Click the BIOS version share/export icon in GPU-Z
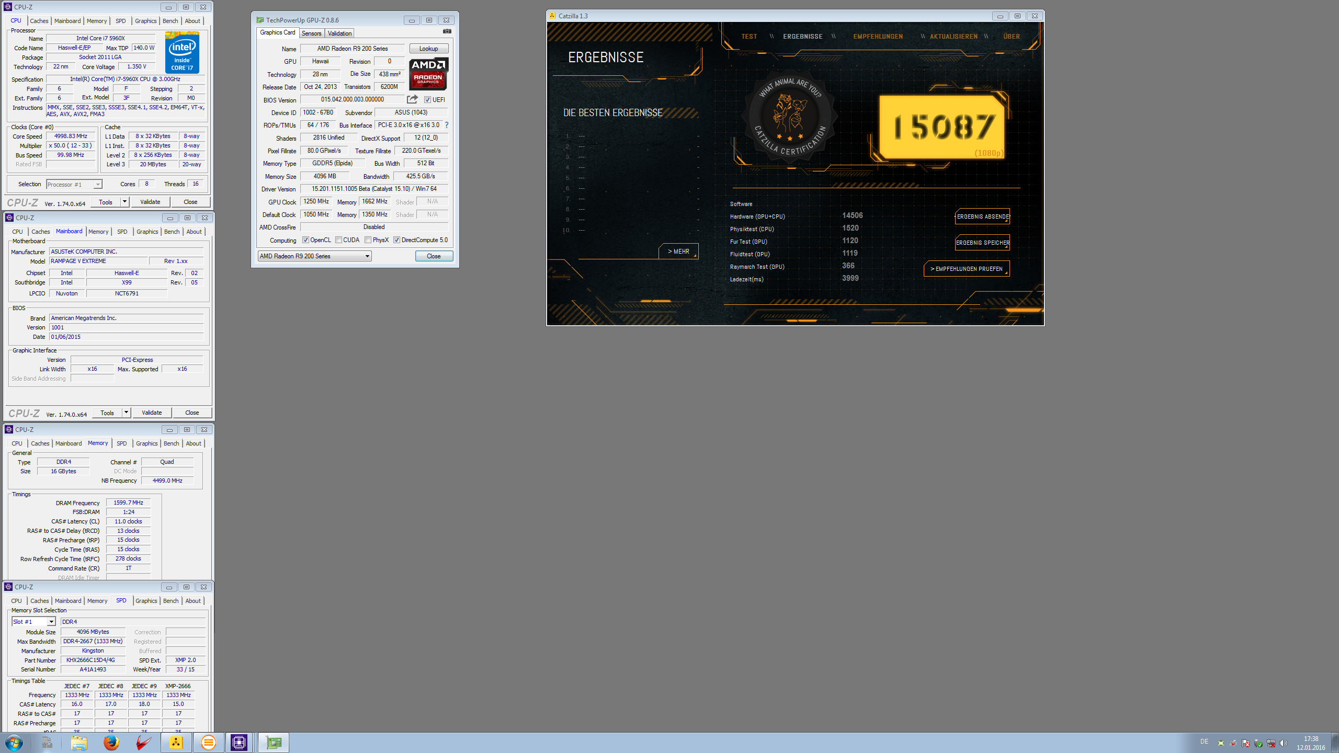Screen dimensions: 1339x753 pos(412,99)
